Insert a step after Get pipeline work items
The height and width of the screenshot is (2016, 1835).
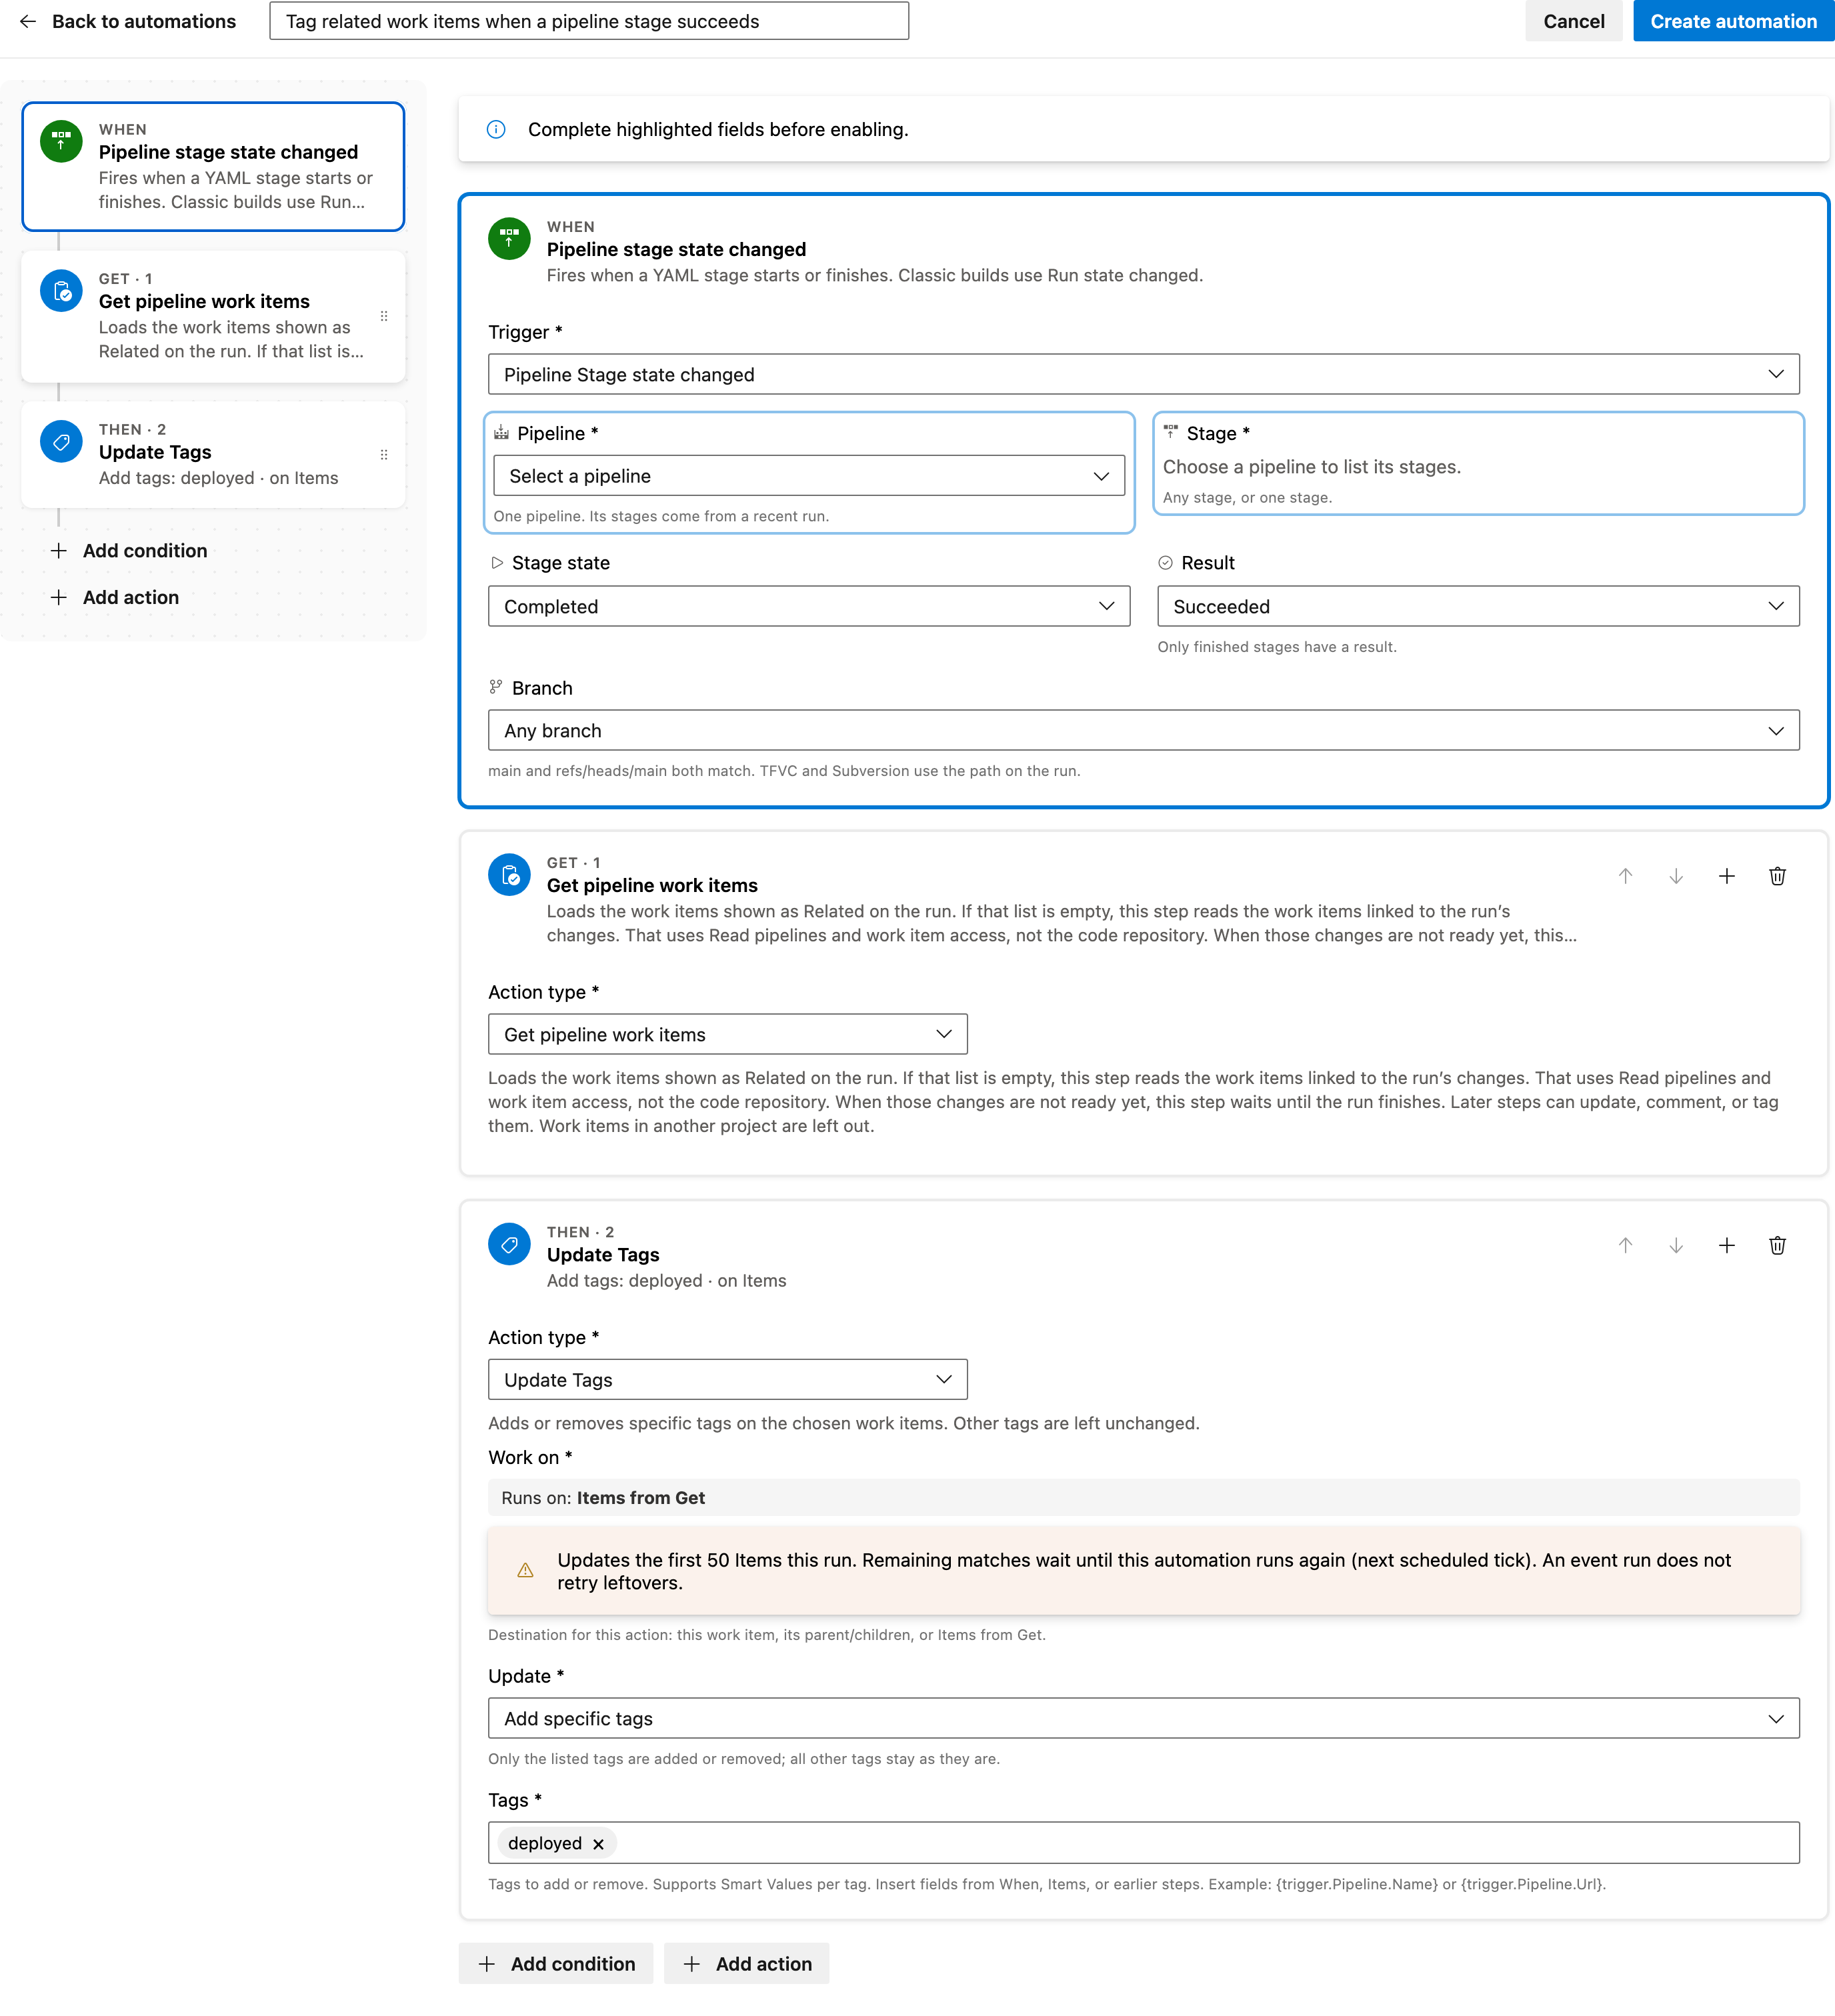(x=1727, y=876)
